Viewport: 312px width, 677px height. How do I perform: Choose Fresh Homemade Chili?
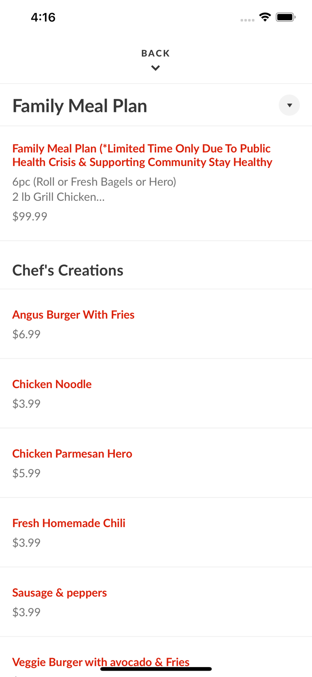(69, 523)
